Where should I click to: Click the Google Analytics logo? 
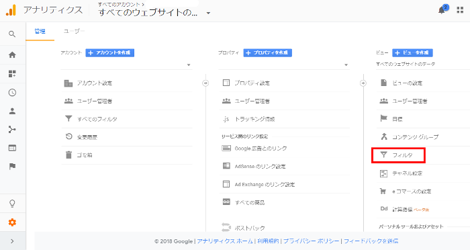[x=11, y=10]
